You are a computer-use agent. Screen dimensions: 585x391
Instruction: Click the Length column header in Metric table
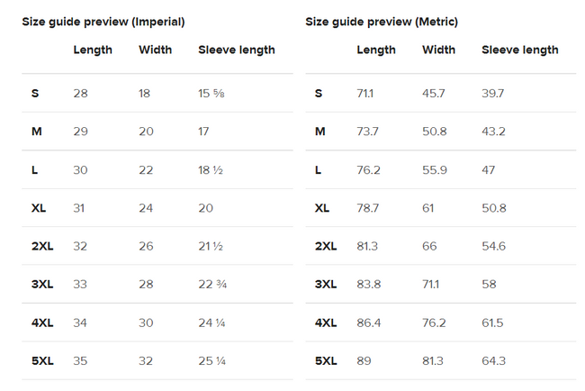coord(376,50)
